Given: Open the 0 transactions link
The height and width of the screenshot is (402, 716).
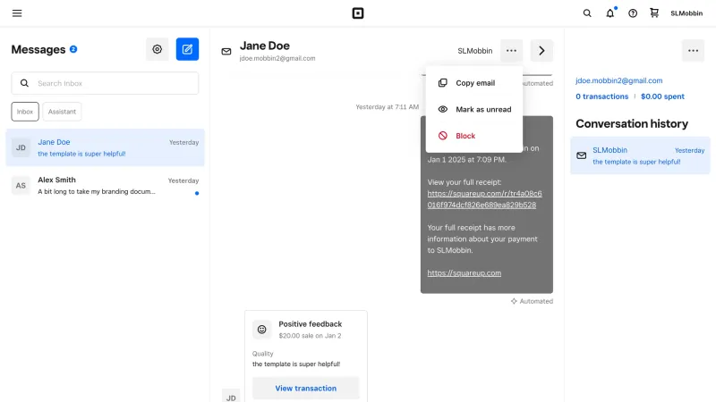Looking at the screenshot, I should tap(601, 96).
